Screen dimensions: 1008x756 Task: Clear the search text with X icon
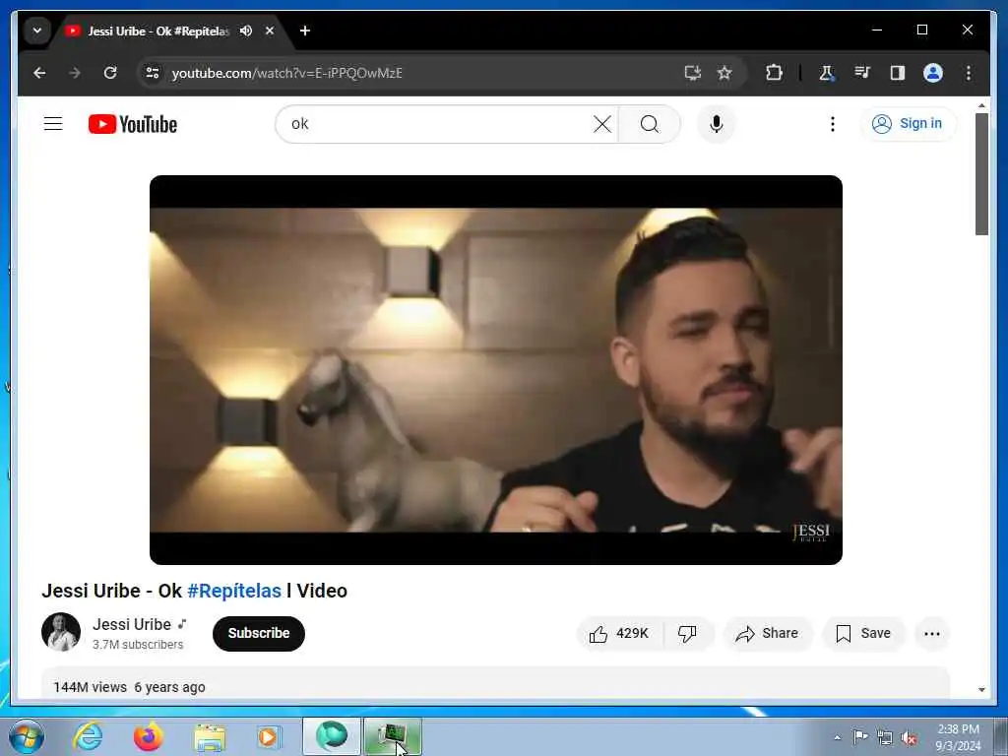coord(602,124)
